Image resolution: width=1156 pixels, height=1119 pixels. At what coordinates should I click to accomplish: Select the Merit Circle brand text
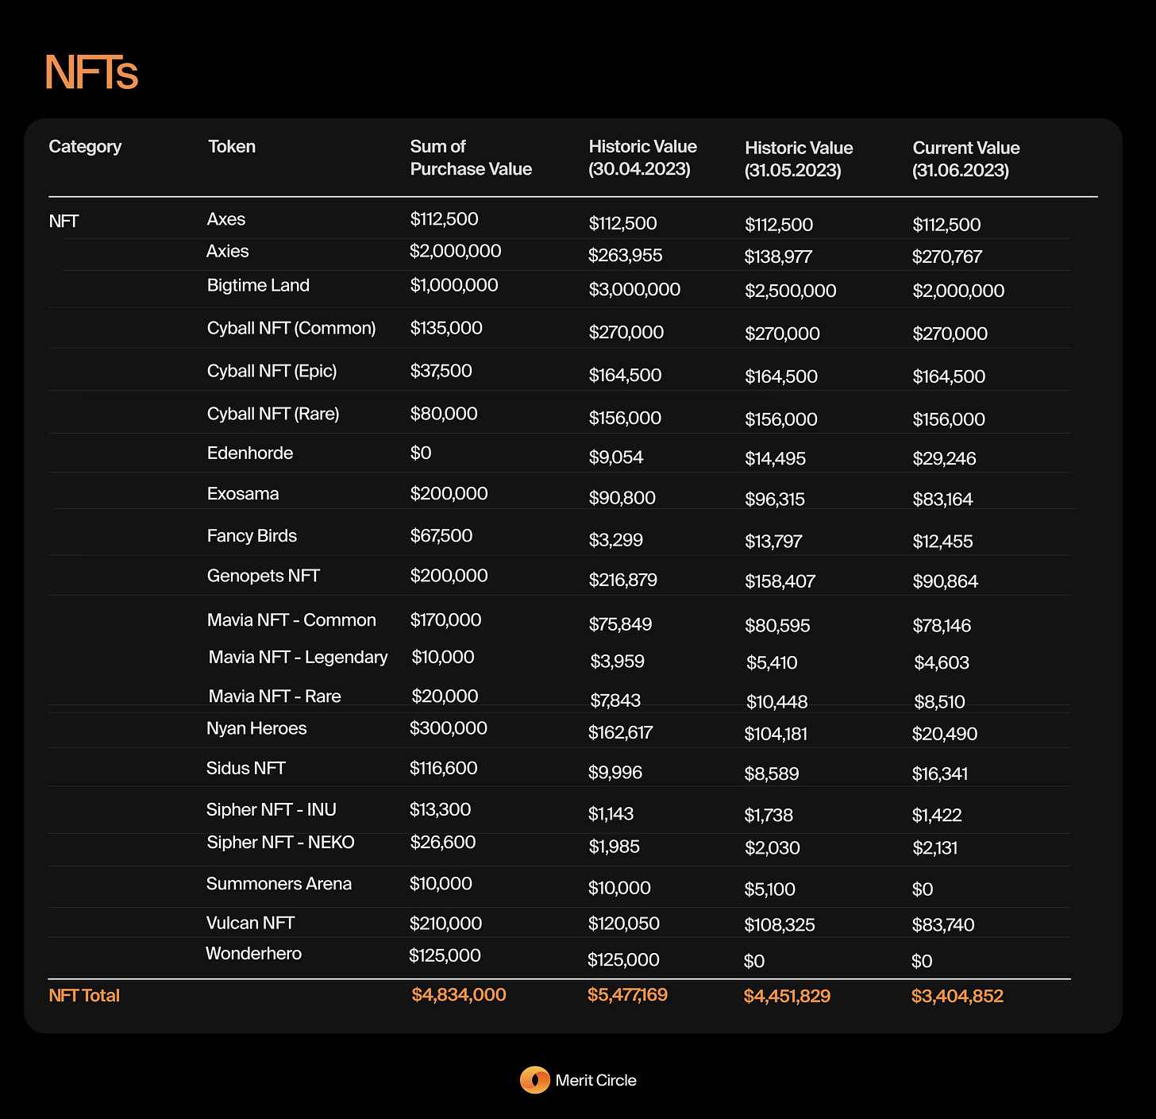pyautogui.click(x=595, y=1080)
